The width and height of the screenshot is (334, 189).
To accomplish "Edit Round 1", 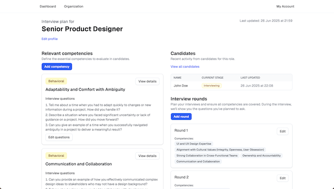I will [x=282, y=131].
